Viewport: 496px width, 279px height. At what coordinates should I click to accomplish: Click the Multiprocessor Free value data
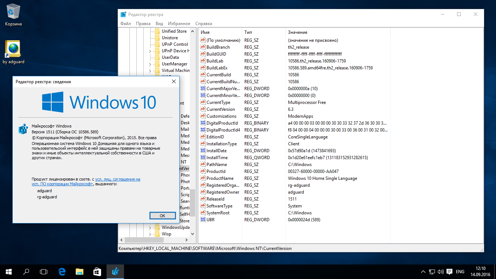(307, 102)
